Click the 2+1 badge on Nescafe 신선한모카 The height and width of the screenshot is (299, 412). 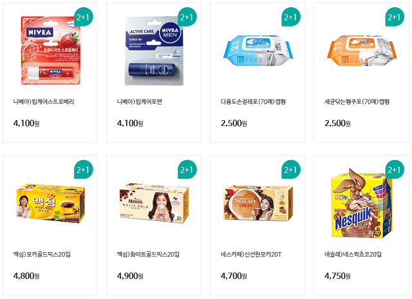click(290, 169)
